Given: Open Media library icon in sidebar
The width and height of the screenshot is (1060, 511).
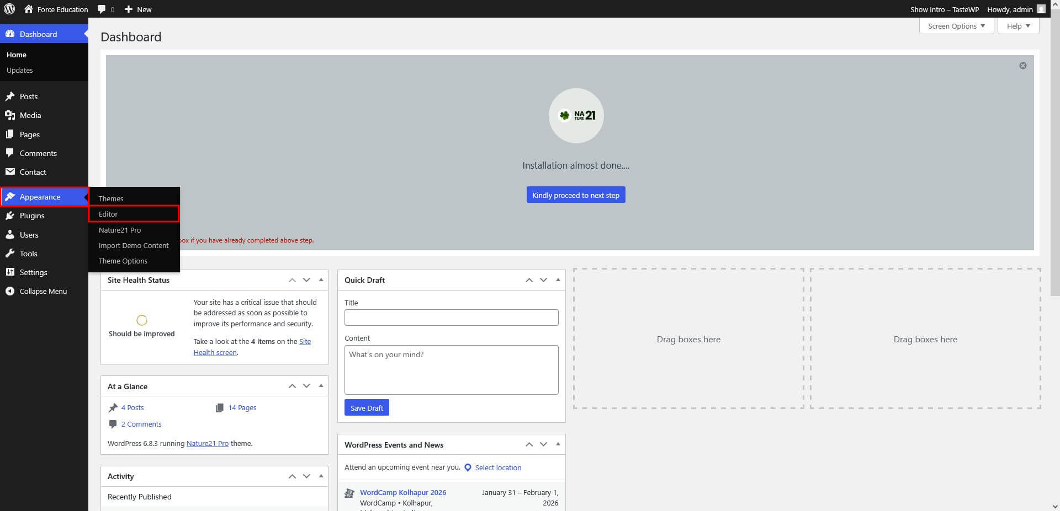Looking at the screenshot, I should [10, 115].
